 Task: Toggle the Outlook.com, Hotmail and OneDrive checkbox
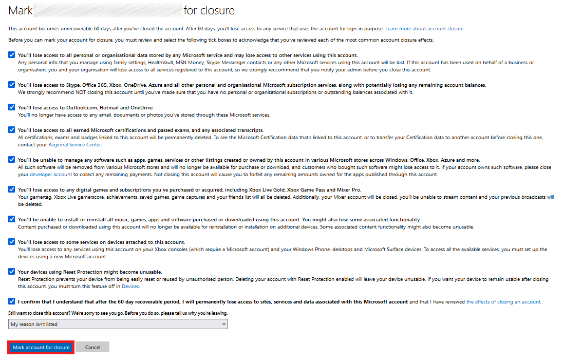(x=12, y=107)
